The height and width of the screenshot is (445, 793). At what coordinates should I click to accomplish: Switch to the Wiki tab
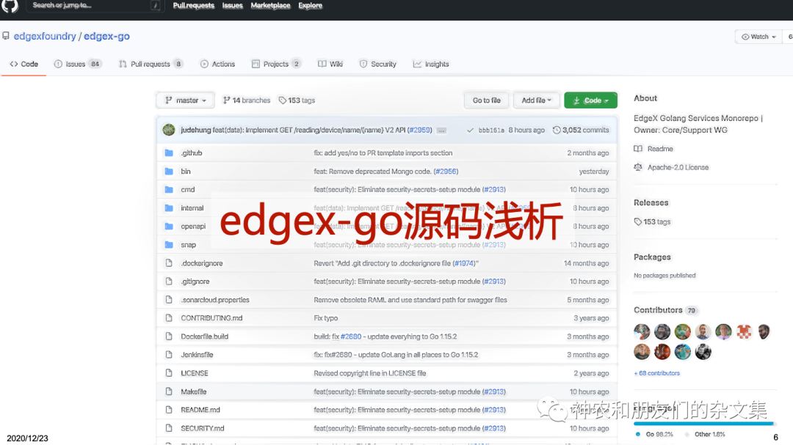coord(330,65)
